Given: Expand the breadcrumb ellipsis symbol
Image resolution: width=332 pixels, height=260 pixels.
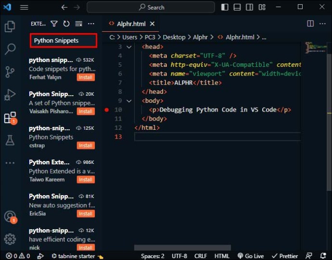Looking at the screenshot, I should point(264,37).
